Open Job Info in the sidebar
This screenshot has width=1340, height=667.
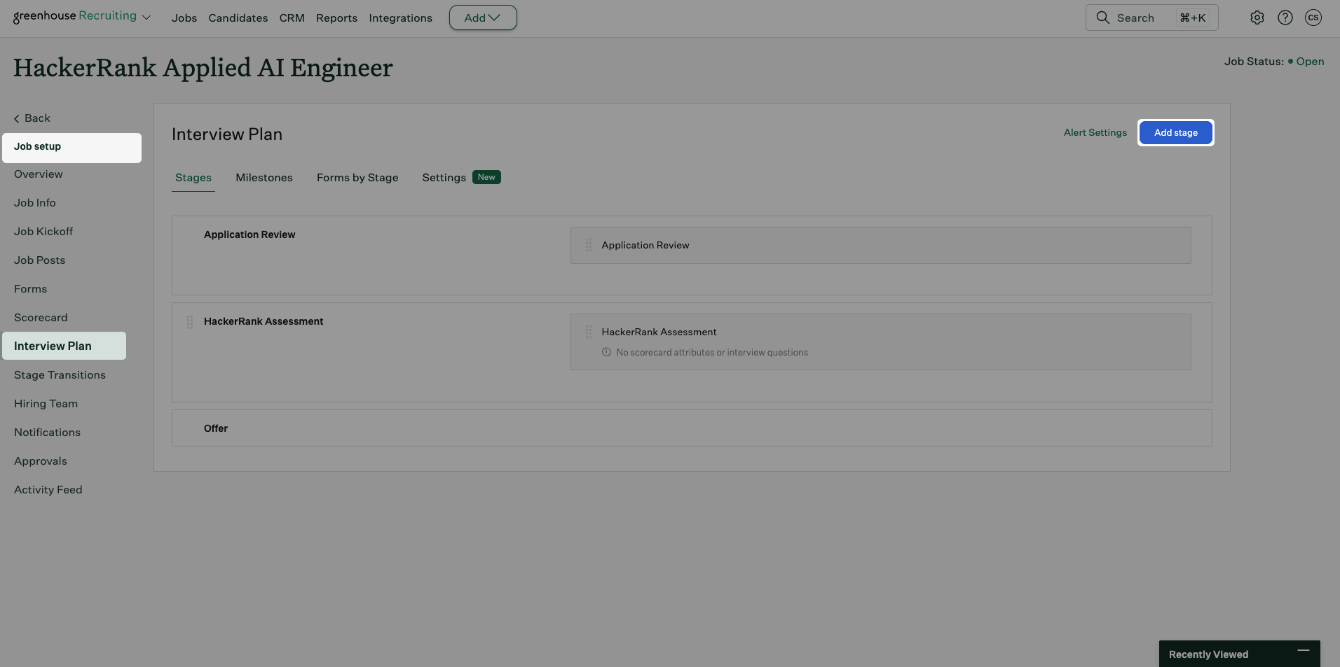(35, 203)
